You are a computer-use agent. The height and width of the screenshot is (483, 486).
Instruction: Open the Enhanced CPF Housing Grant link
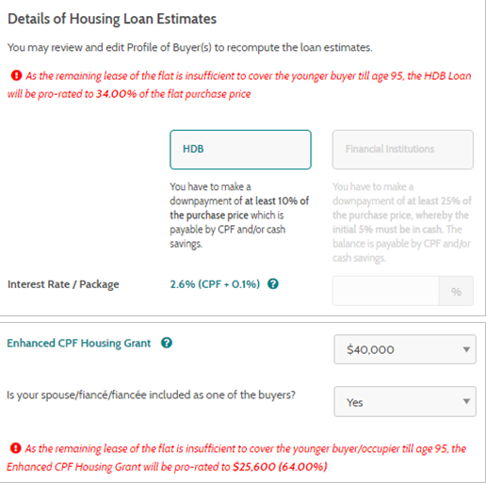coord(79,343)
